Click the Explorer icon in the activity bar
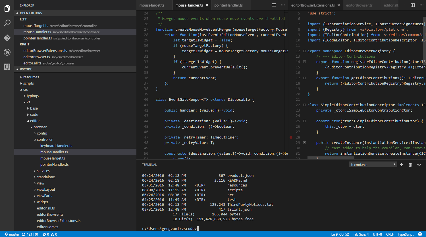This screenshot has height=237, width=426. tap(7, 9)
